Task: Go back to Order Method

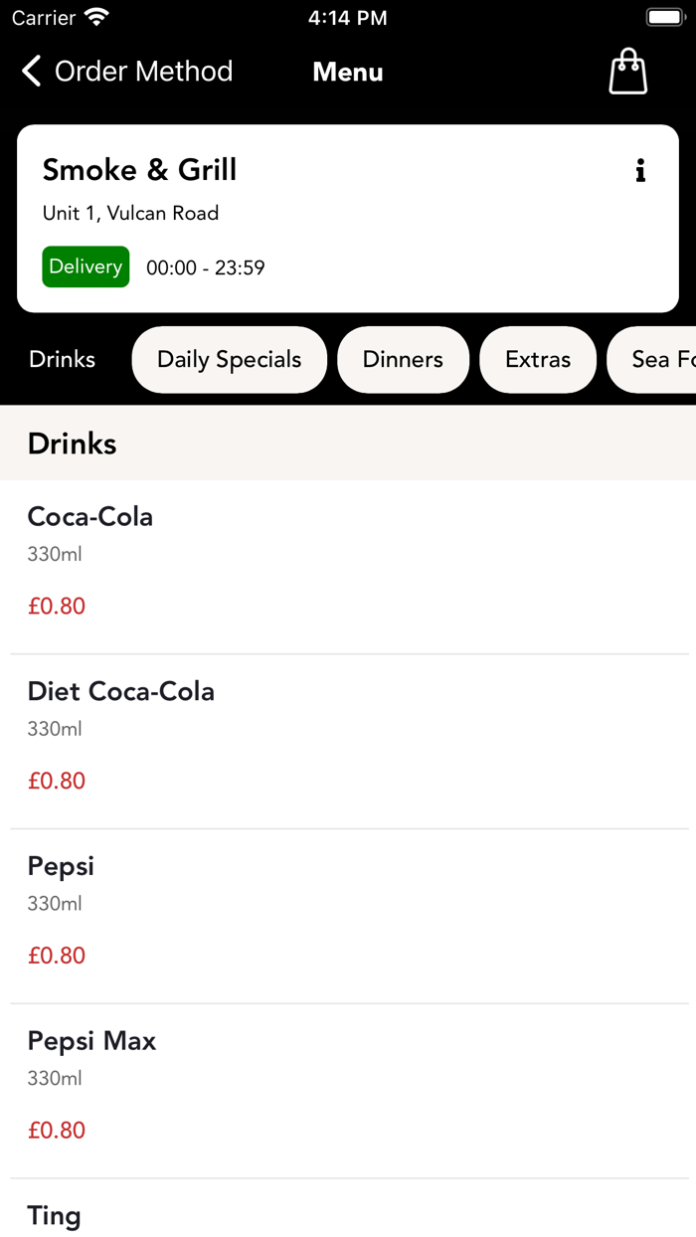Action: point(143,72)
